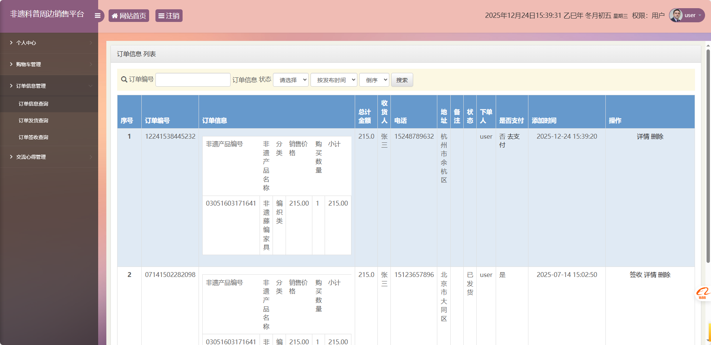Open the 按发布时间 sort field dropdown
This screenshot has width=711, height=345.
click(x=333, y=80)
